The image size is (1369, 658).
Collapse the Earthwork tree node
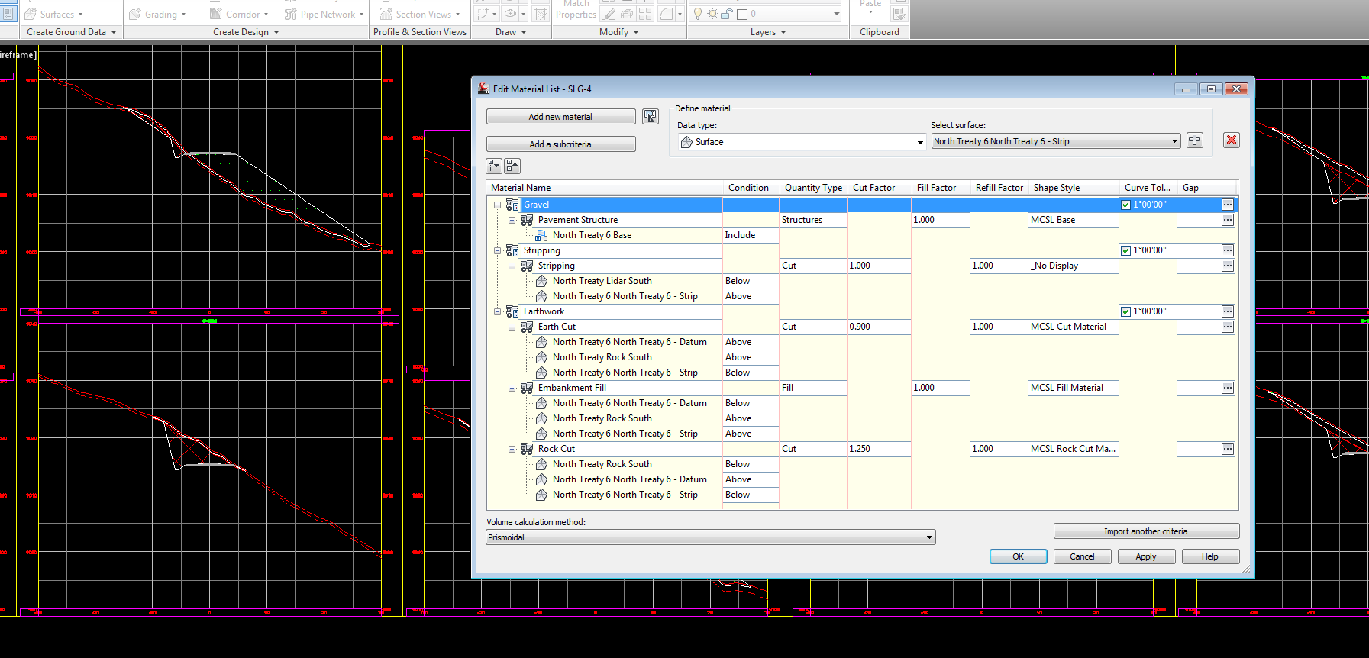(x=498, y=311)
